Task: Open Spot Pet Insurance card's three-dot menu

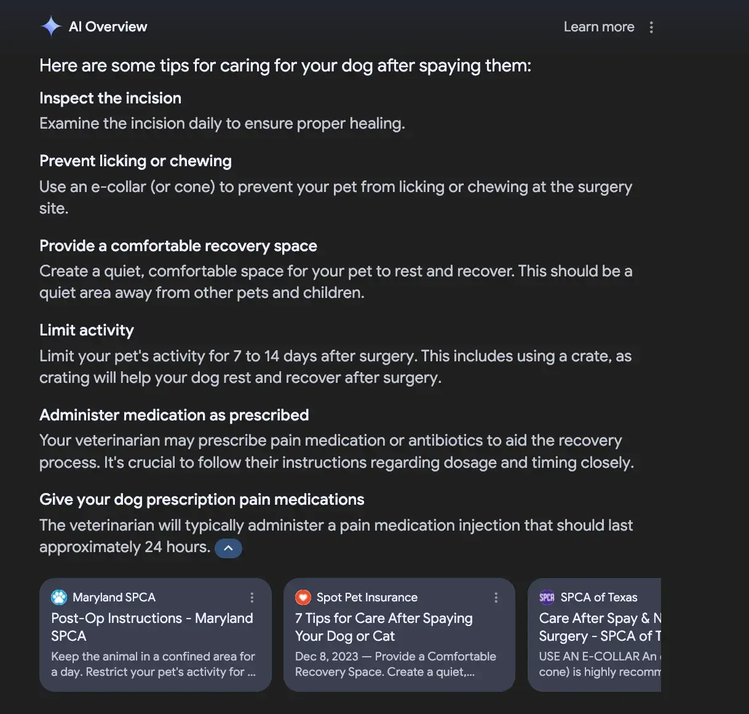Action: (x=496, y=598)
